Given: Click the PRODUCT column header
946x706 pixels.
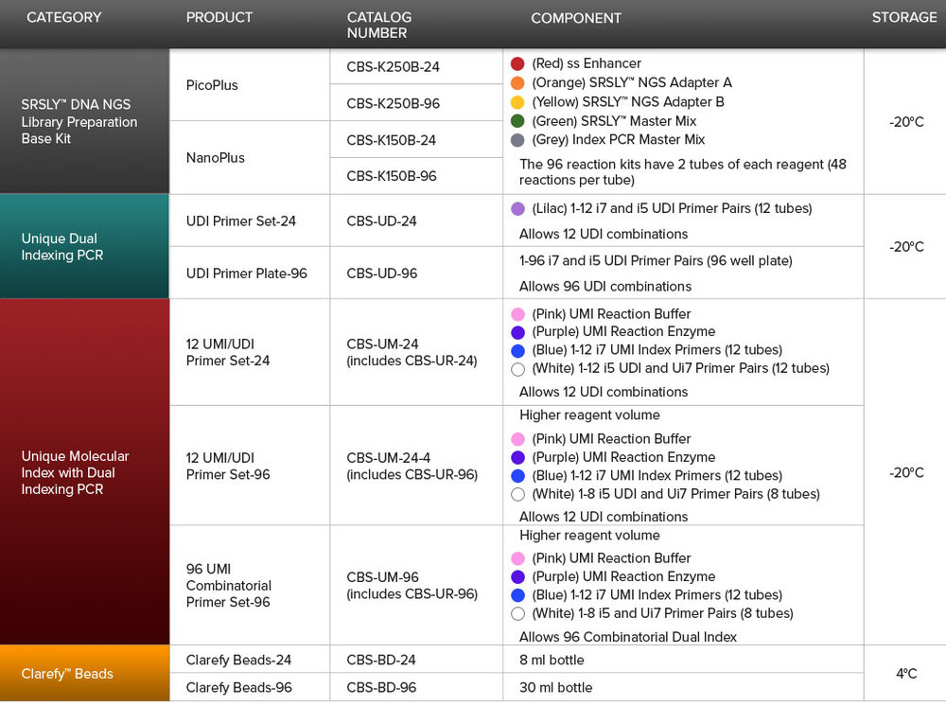Looking at the screenshot, I should (x=219, y=17).
